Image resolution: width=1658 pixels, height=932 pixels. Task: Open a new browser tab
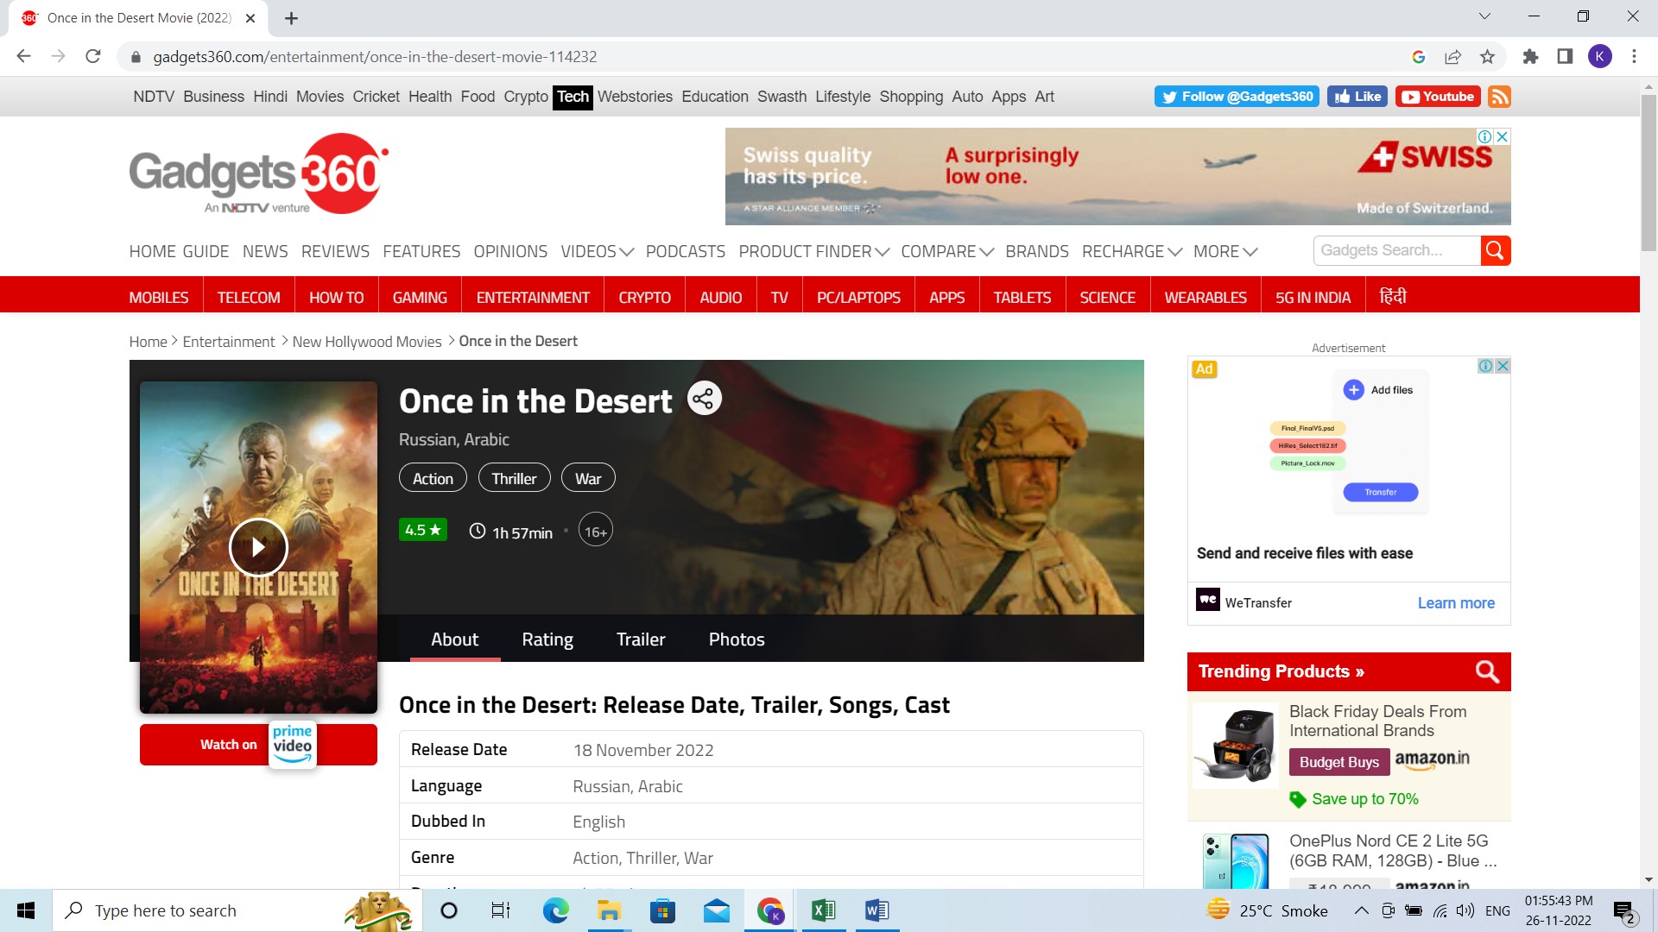tap(291, 18)
